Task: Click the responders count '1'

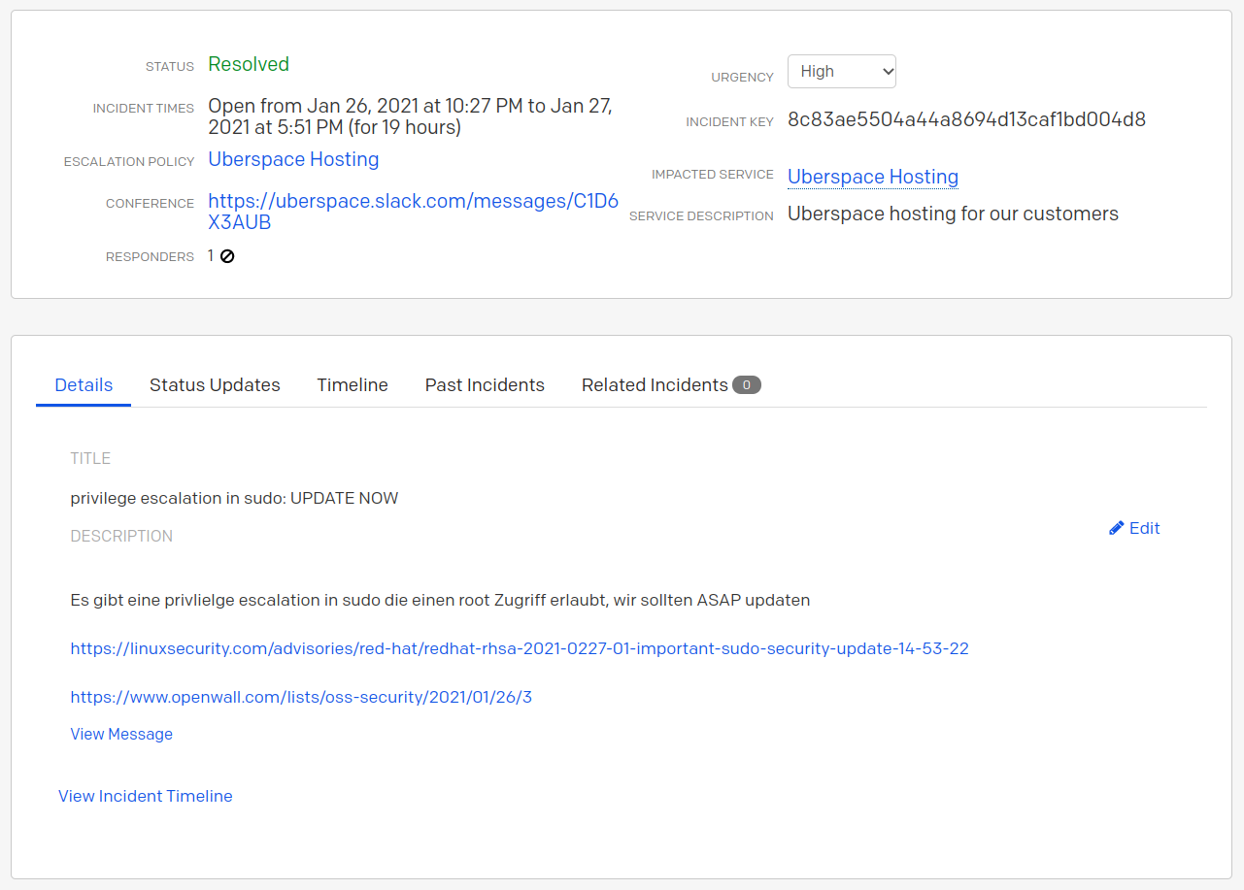Action: (x=211, y=256)
